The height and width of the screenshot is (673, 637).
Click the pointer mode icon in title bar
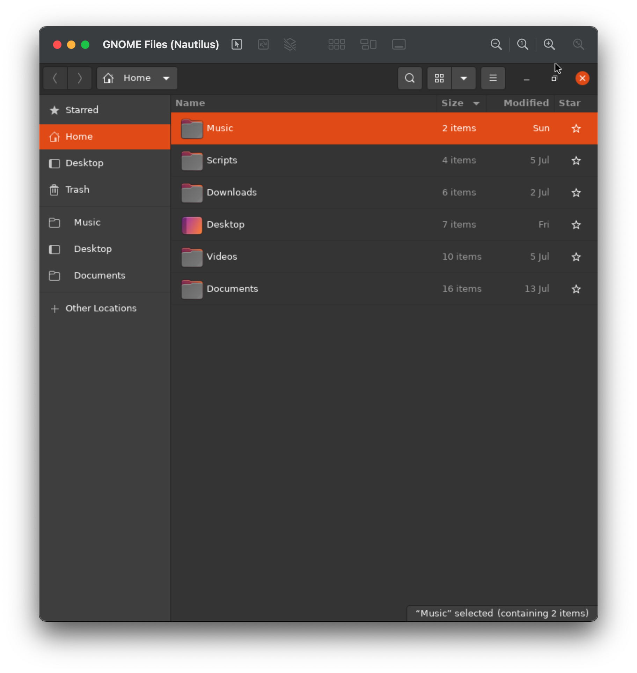click(236, 44)
